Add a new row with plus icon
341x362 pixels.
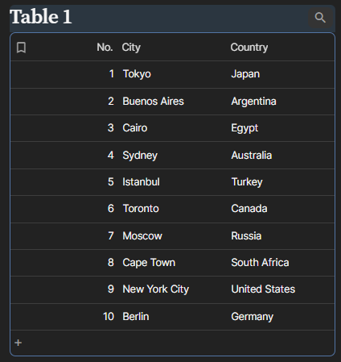tap(18, 343)
